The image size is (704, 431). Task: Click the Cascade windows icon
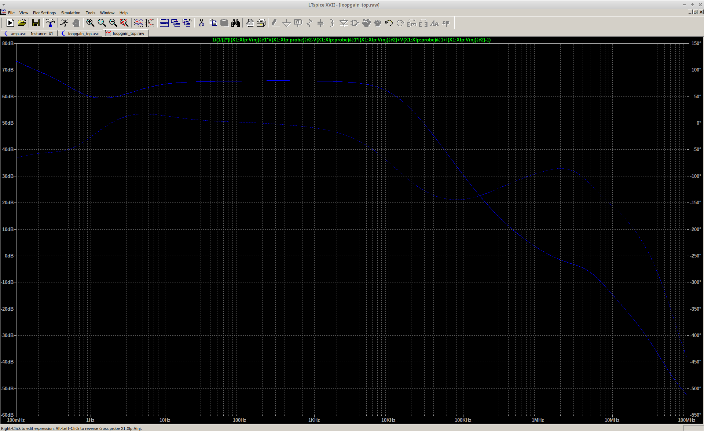click(176, 23)
